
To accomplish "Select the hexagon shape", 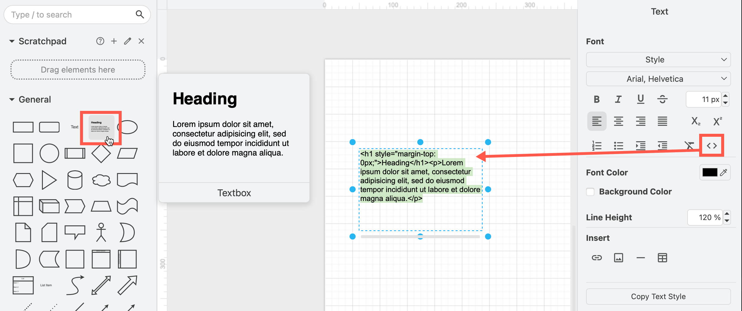I will click(x=23, y=180).
